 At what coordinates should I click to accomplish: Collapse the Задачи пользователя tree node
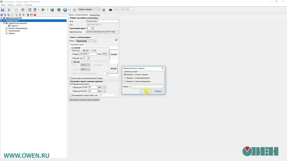pos(4,23)
